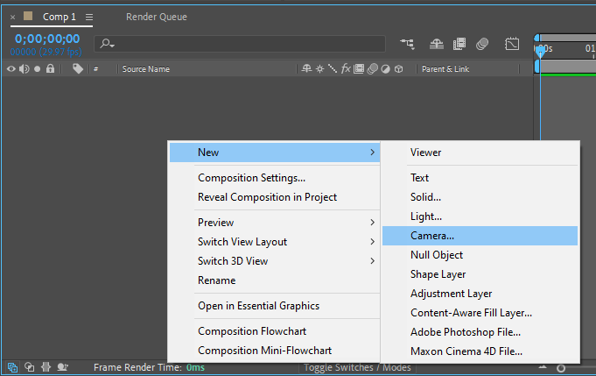Screen dimensions: 596x376
Task: Click the lock column icon
Action: click(50, 68)
